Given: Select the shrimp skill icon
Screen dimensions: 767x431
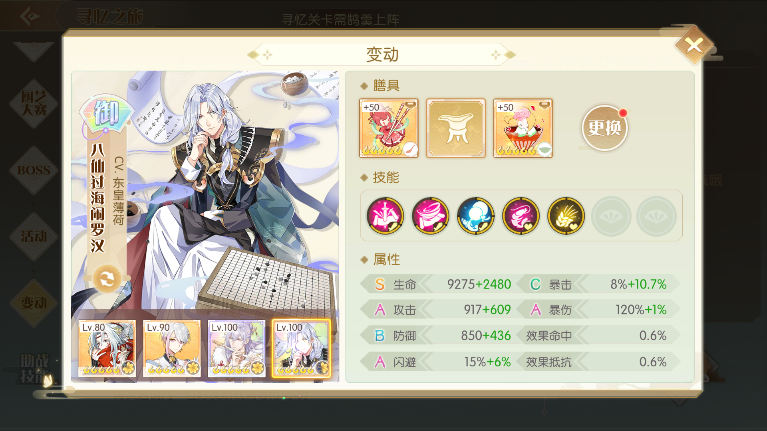Looking at the screenshot, I should [521, 216].
